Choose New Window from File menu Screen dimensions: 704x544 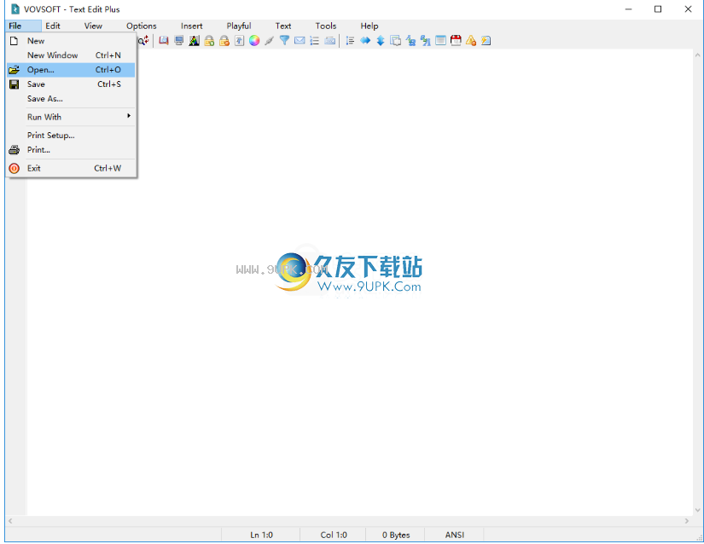pos(71,55)
